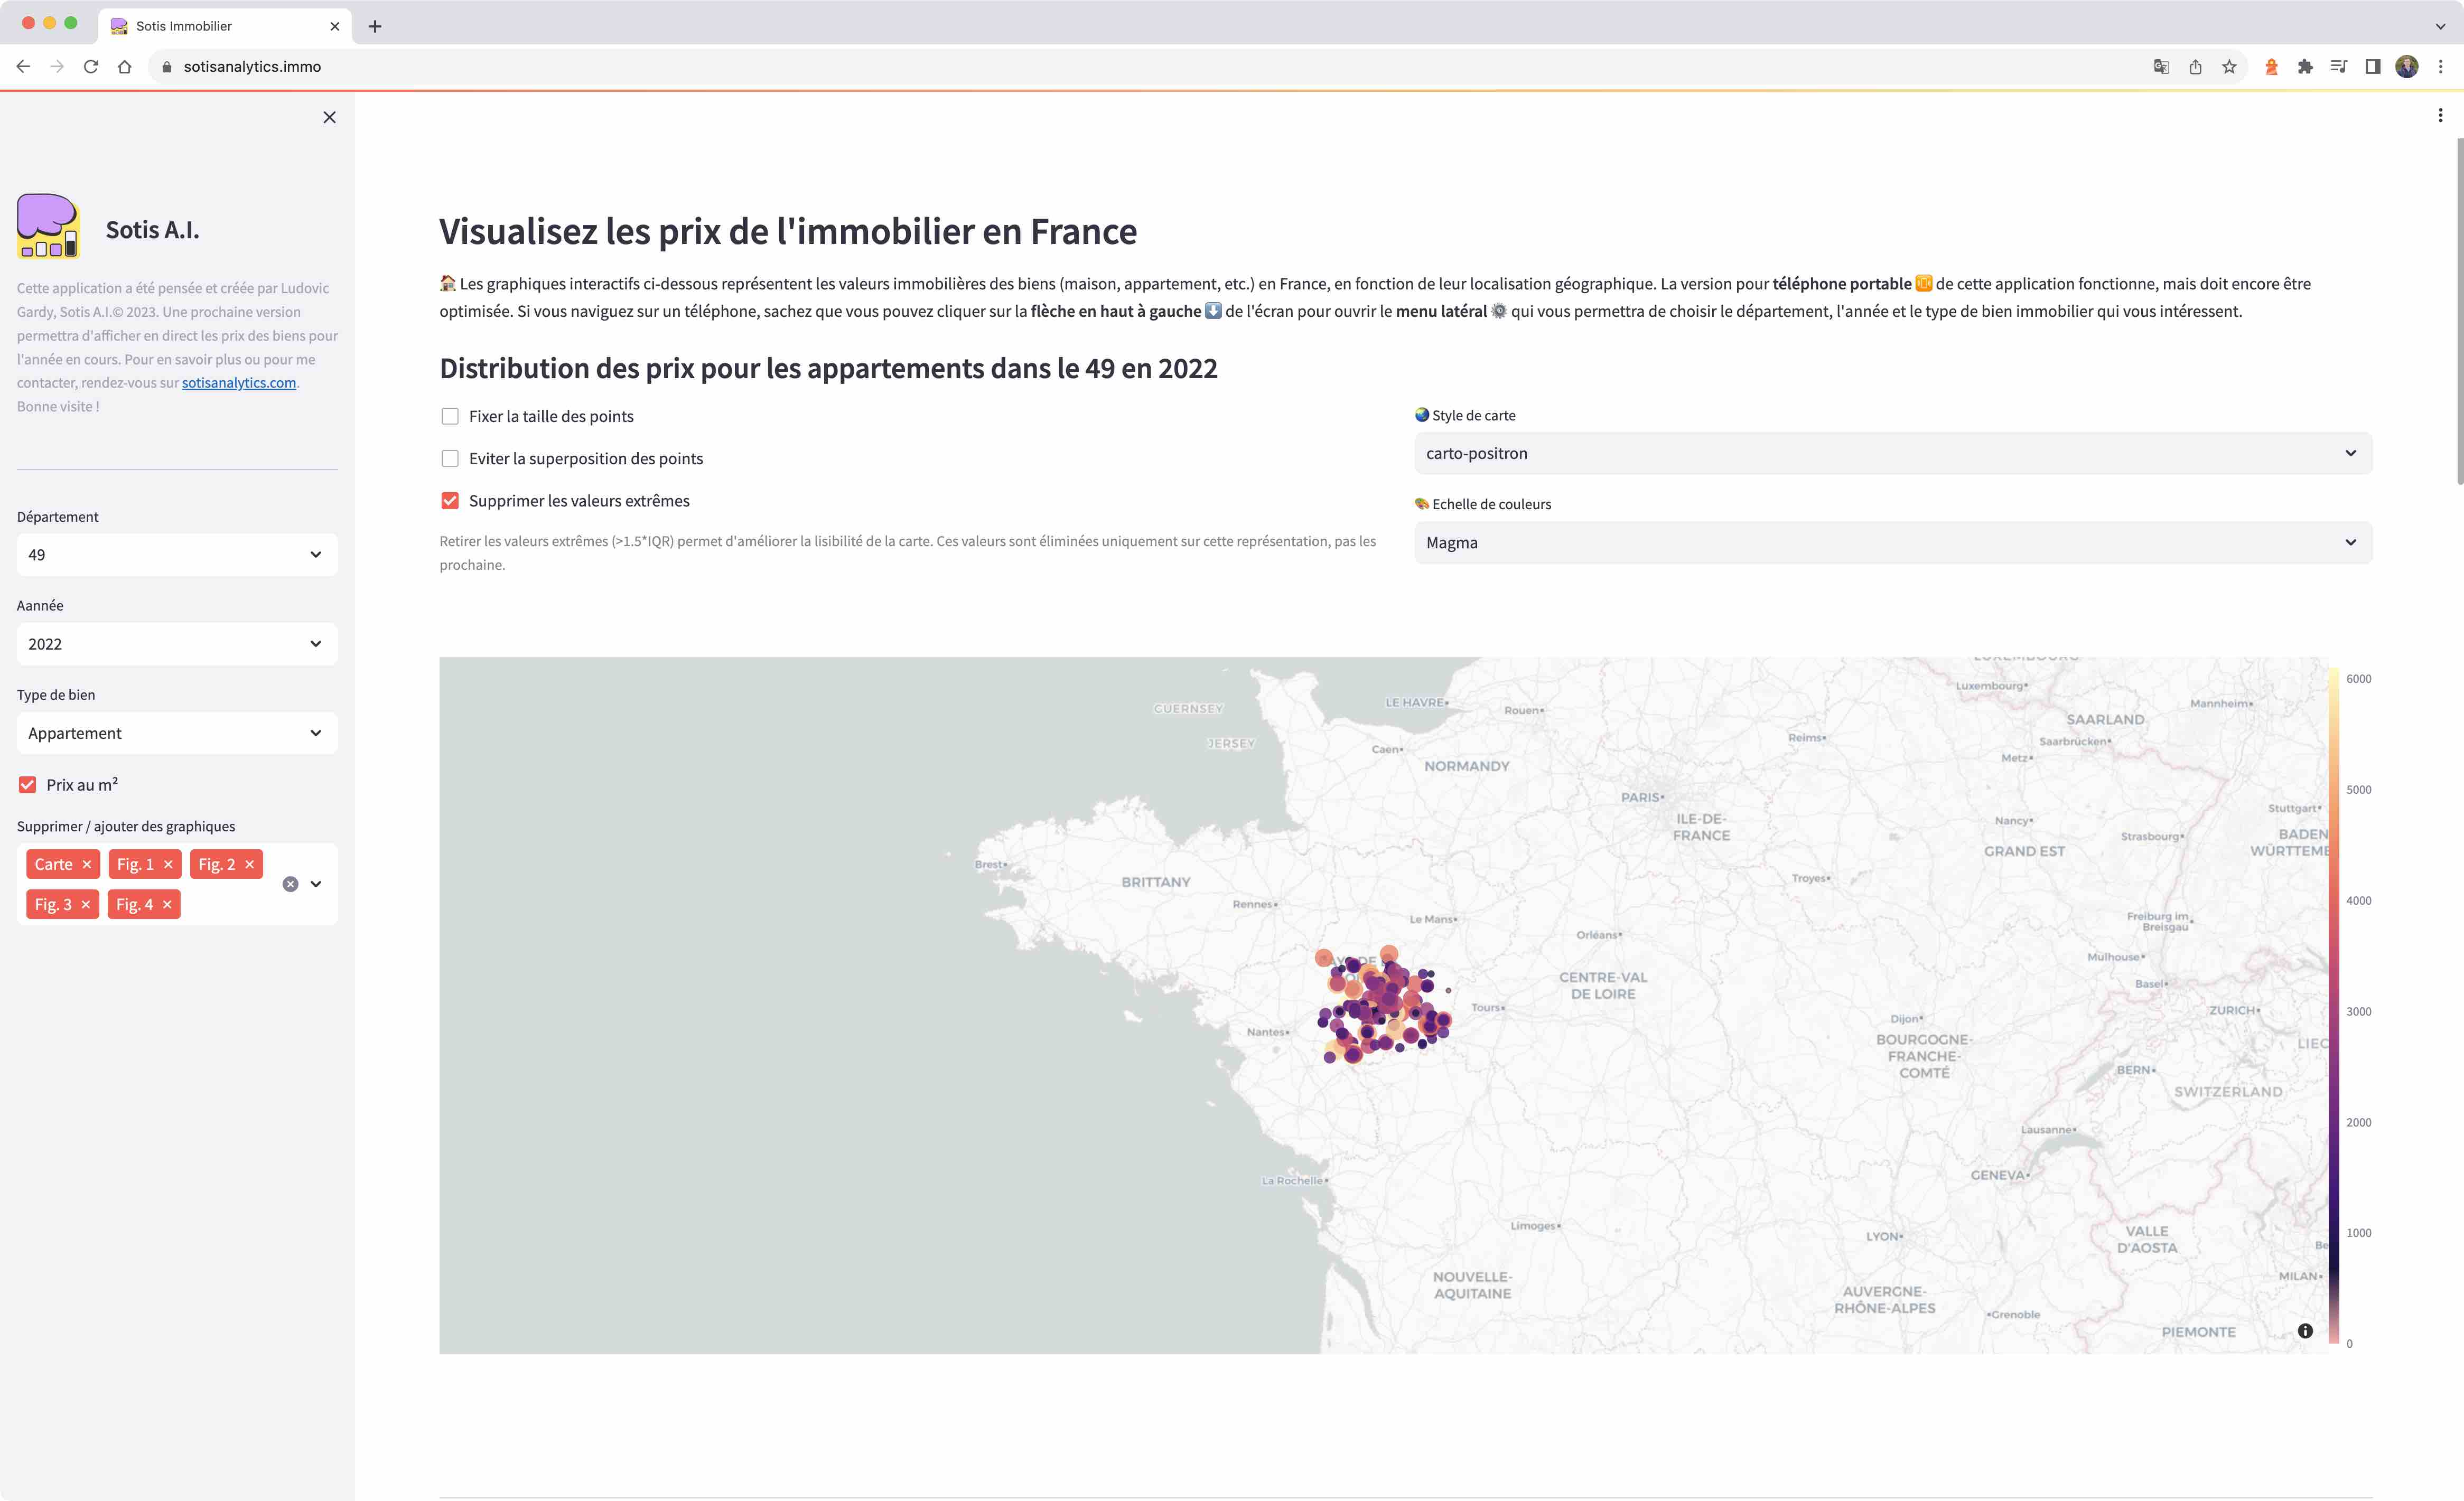Remove the Fig. 2 tag

250,864
